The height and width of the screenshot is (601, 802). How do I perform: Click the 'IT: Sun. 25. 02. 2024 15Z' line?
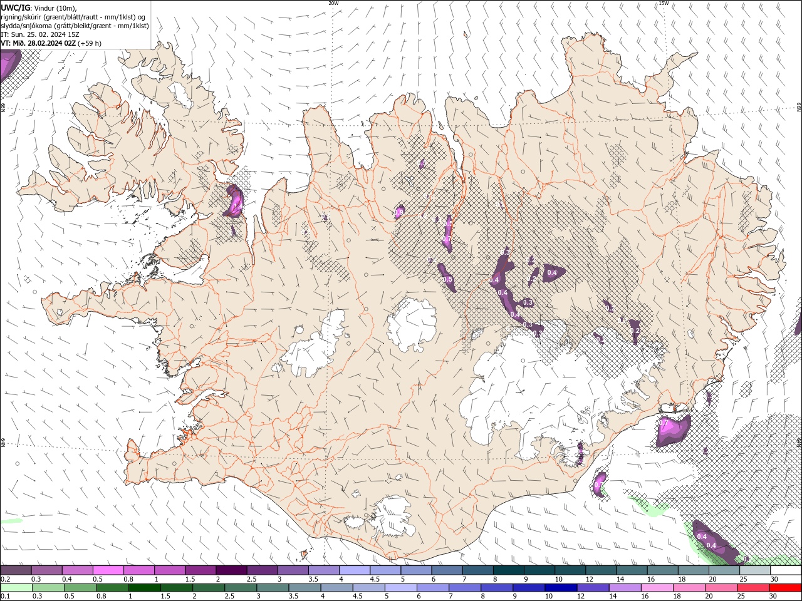coord(40,34)
